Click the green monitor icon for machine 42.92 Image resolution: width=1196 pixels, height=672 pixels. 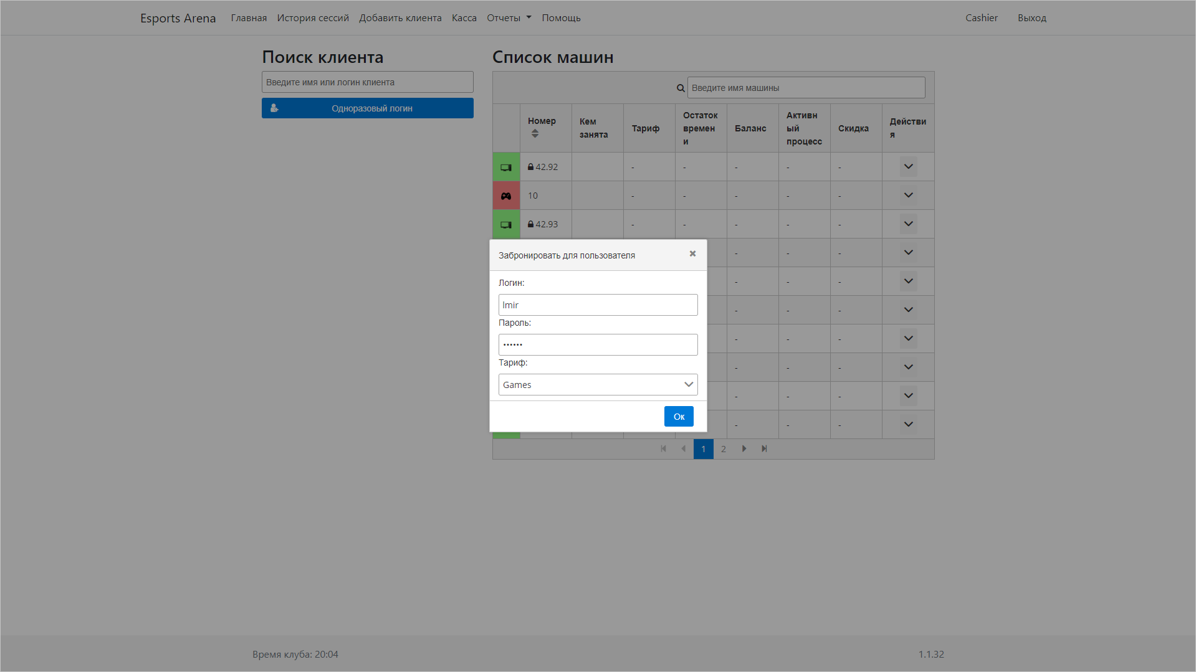(506, 167)
